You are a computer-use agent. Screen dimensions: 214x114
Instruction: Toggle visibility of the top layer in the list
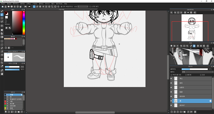pos(171,79)
